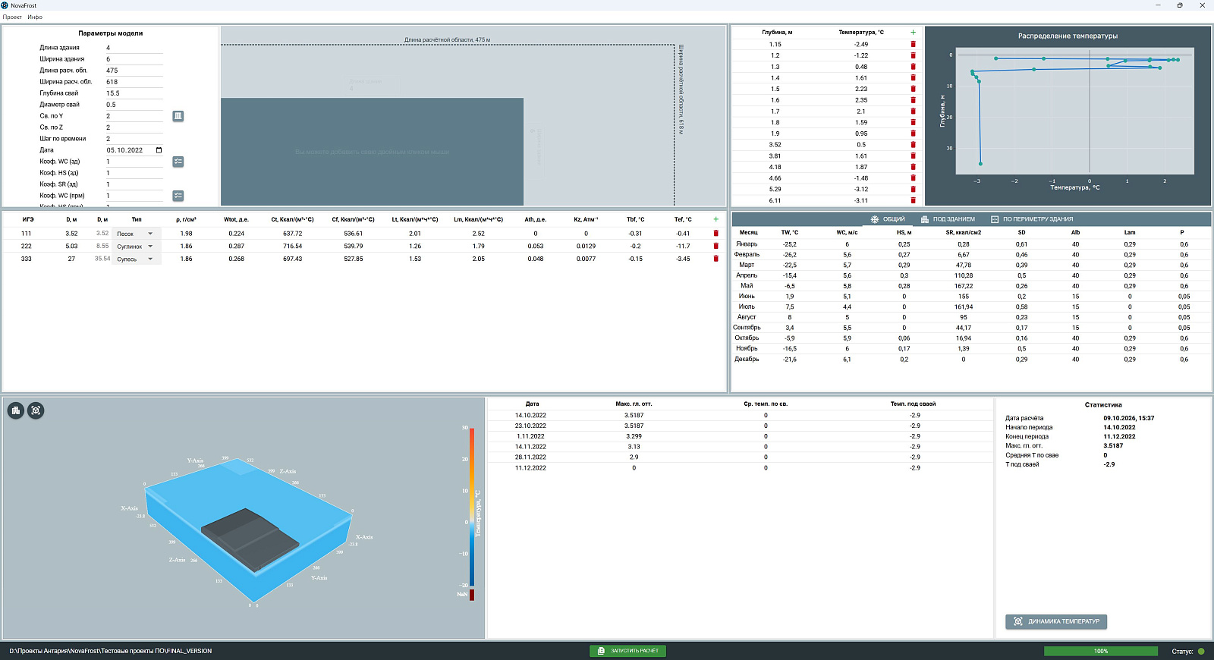Click Ширина расч. обл. input field
The width and height of the screenshot is (1214, 660).
(134, 82)
